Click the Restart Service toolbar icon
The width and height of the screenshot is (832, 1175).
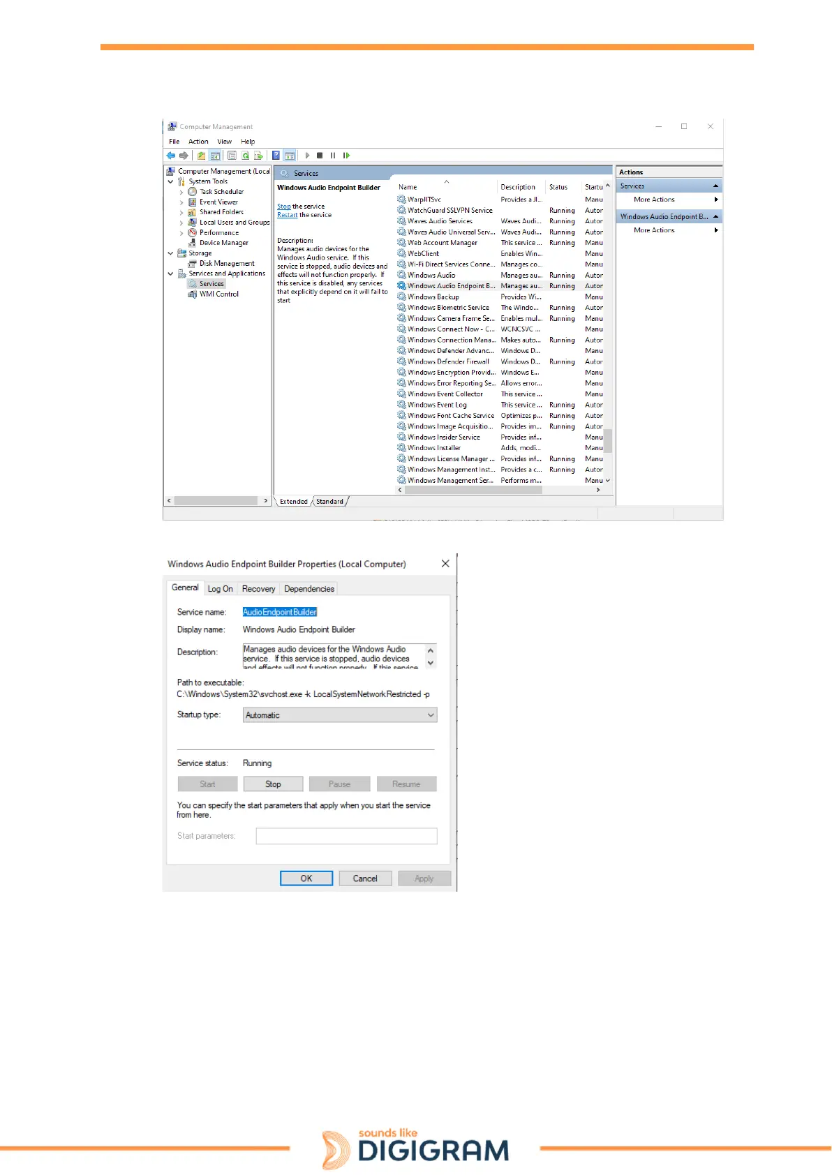click(346, 156)
